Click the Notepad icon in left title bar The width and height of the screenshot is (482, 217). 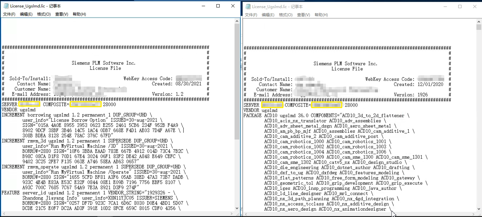(x=6, y=6)
